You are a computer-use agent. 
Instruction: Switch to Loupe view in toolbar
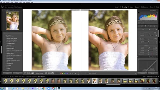(x=25, y=73)
